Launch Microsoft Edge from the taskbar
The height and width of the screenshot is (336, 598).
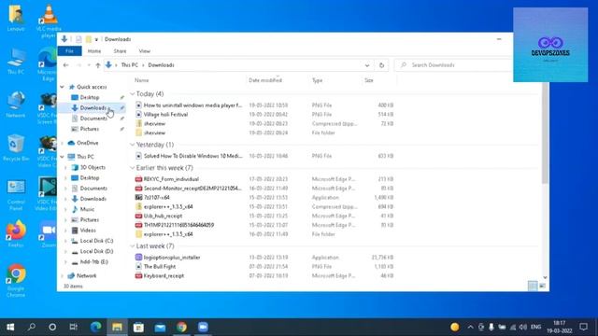point(95,327)
